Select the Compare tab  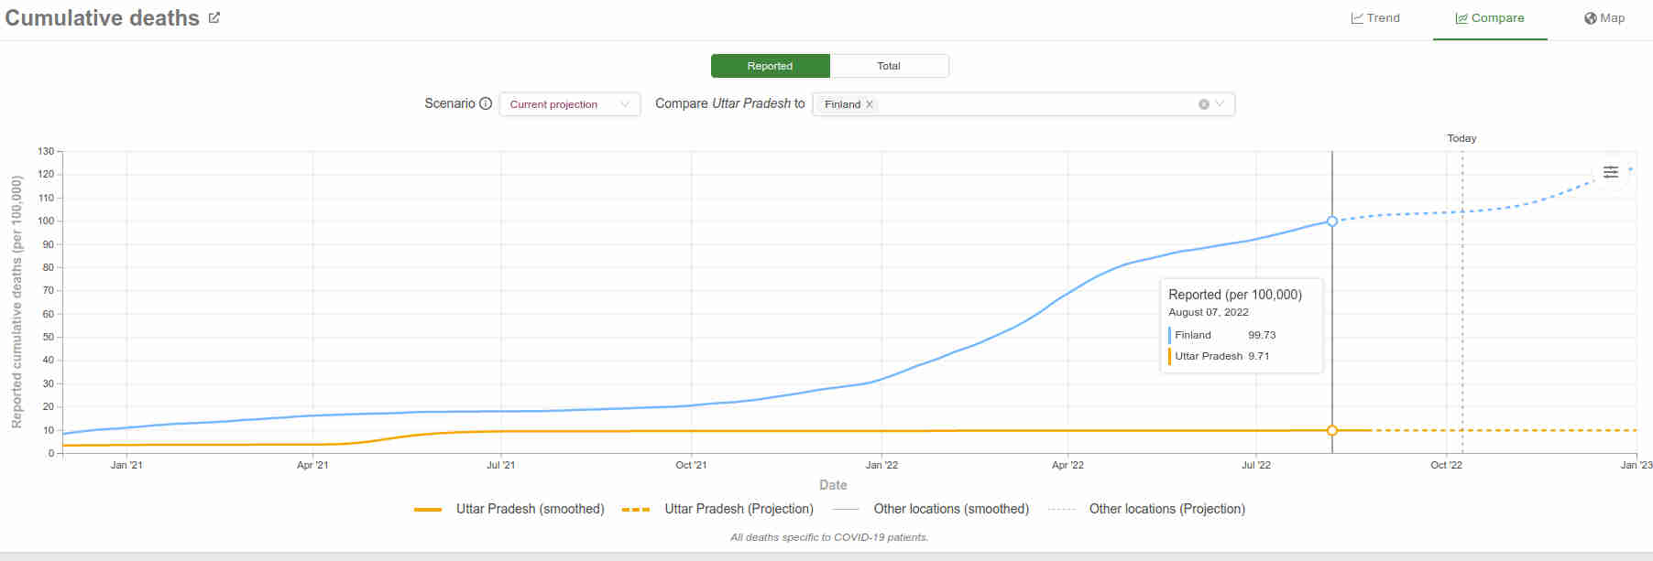tap(1490, 18)
